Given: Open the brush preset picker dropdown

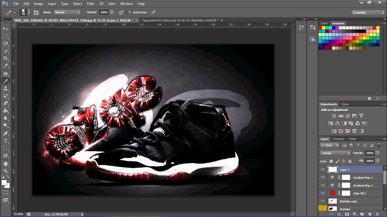Looking at the screenshot, I should pyautogui.click(x=29, y=12).
